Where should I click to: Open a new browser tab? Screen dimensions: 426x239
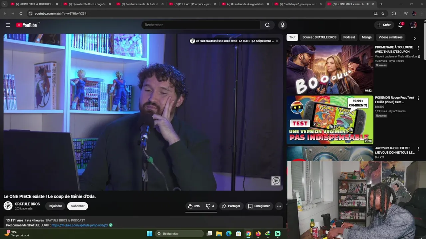pos(381,4)
